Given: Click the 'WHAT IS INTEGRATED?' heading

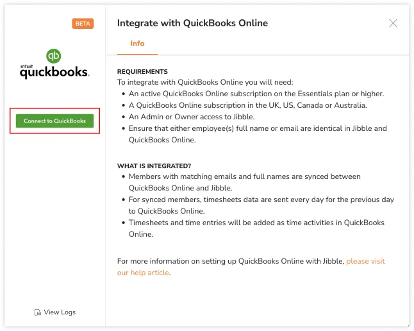Looking at the screenshot, I should coord(154,165).
